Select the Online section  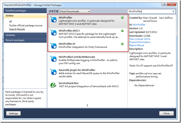coord(25,16)
